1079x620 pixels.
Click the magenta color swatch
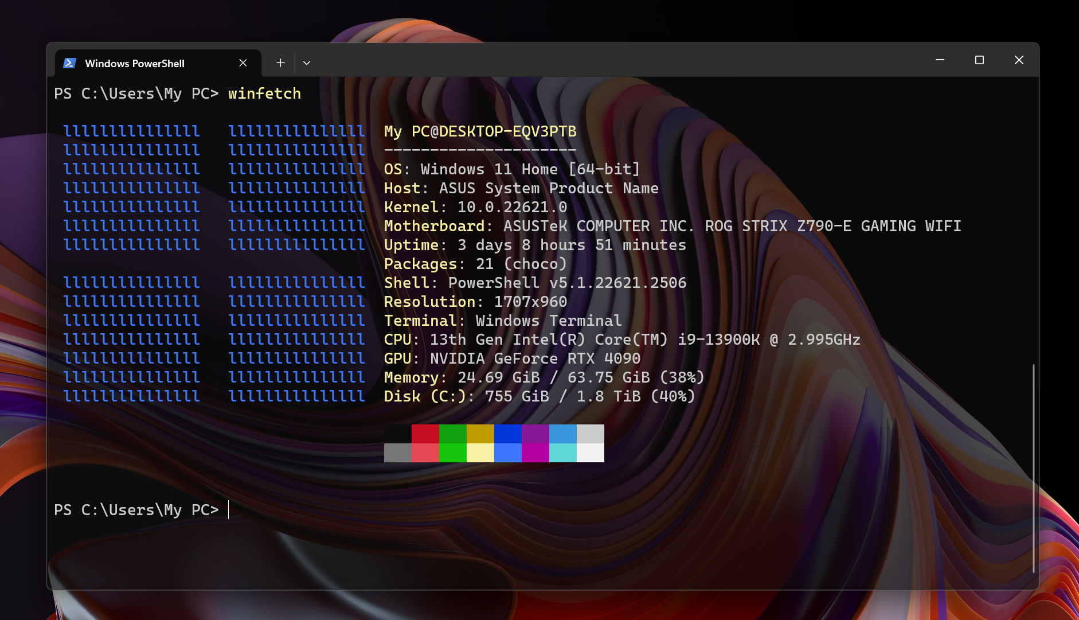535,453
